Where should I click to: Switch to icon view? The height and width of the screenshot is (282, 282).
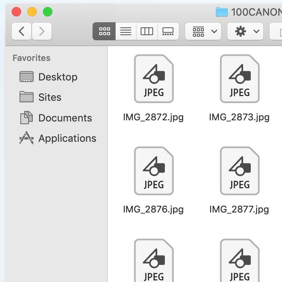(104, 31)
